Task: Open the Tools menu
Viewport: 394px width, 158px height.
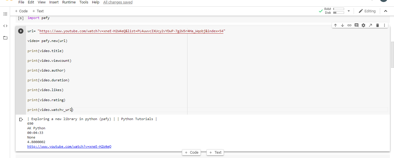Action: [x=84, y=2]
